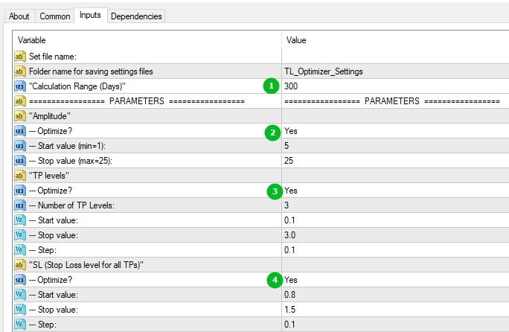This screenshot has width=509, height=332.
Task: Select the Number of TP Levels label
Action: pos(71,205)
